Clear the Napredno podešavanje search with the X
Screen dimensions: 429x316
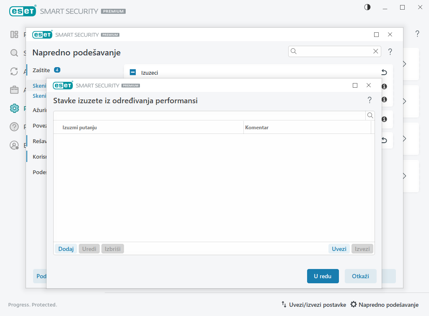(376, 51)
